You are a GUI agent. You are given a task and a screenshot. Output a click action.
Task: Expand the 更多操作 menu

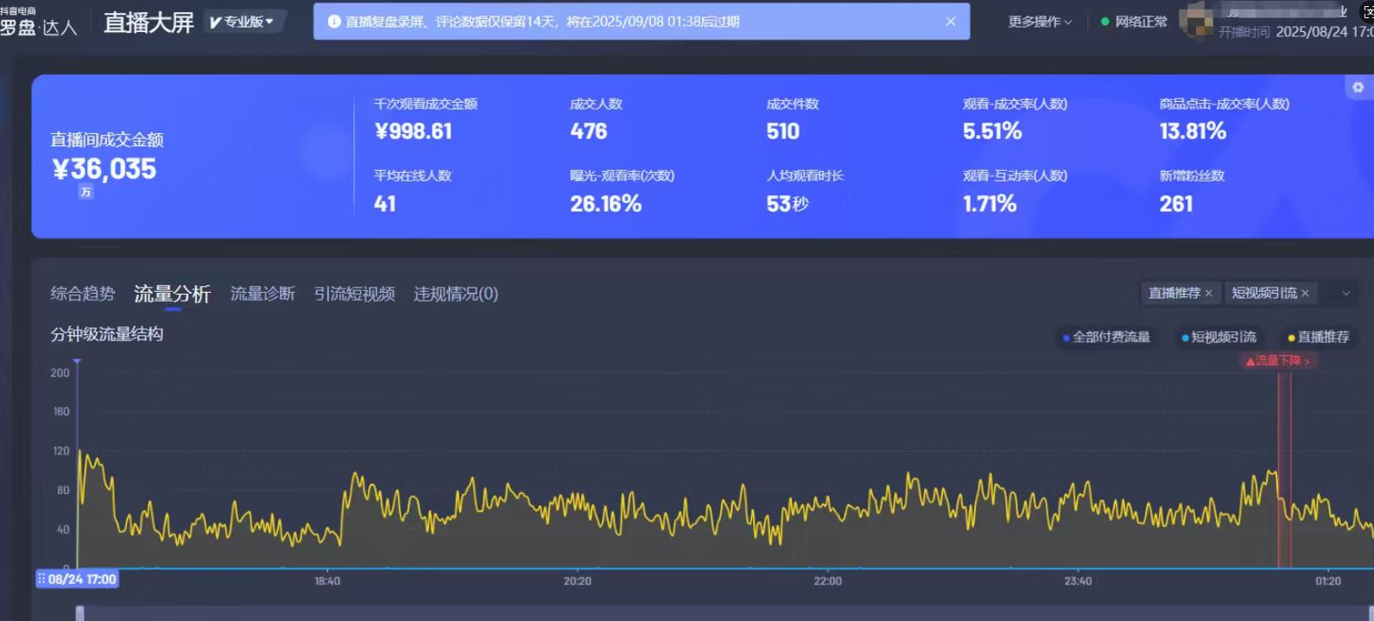[1040, 22]
